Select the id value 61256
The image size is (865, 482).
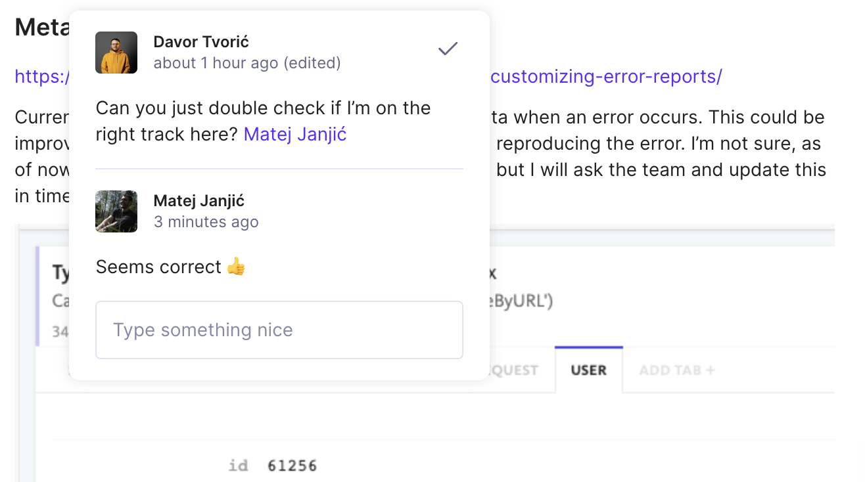(x=292, y=466)
